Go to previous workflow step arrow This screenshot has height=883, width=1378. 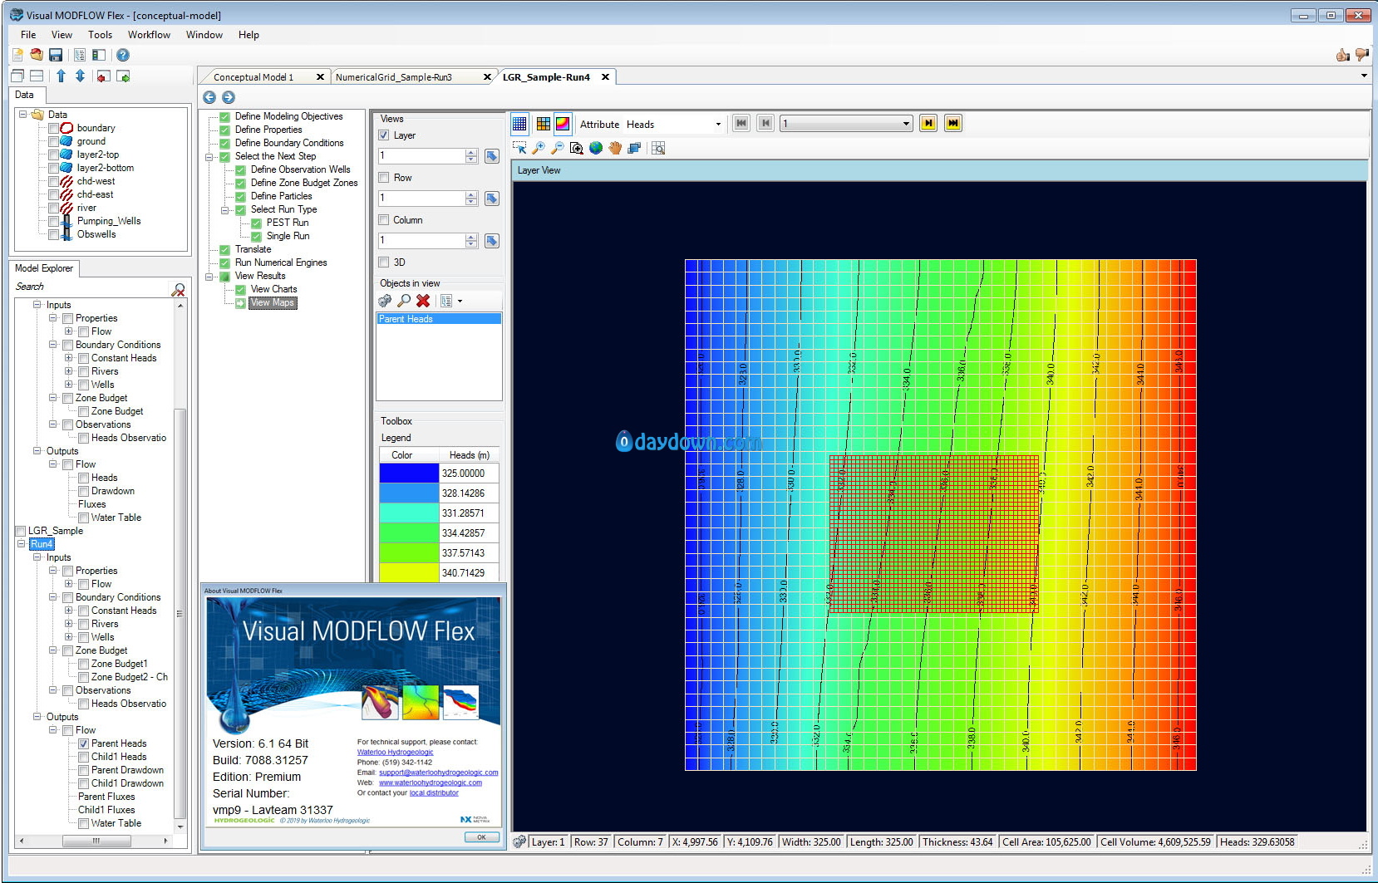tap(209, 97)
